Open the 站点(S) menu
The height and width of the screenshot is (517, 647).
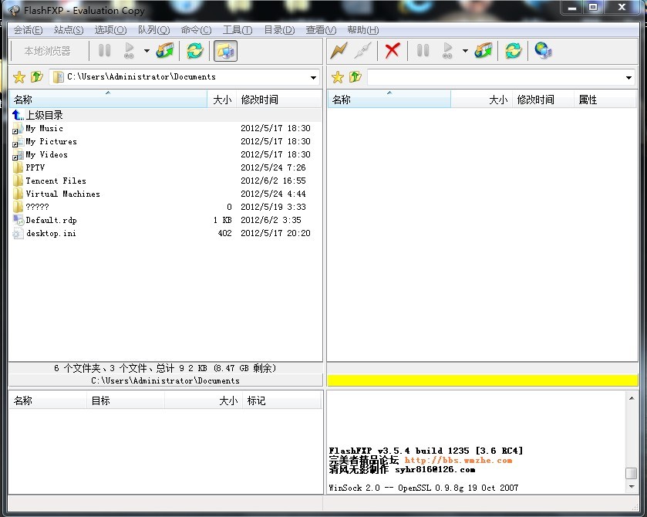[69, 30]
